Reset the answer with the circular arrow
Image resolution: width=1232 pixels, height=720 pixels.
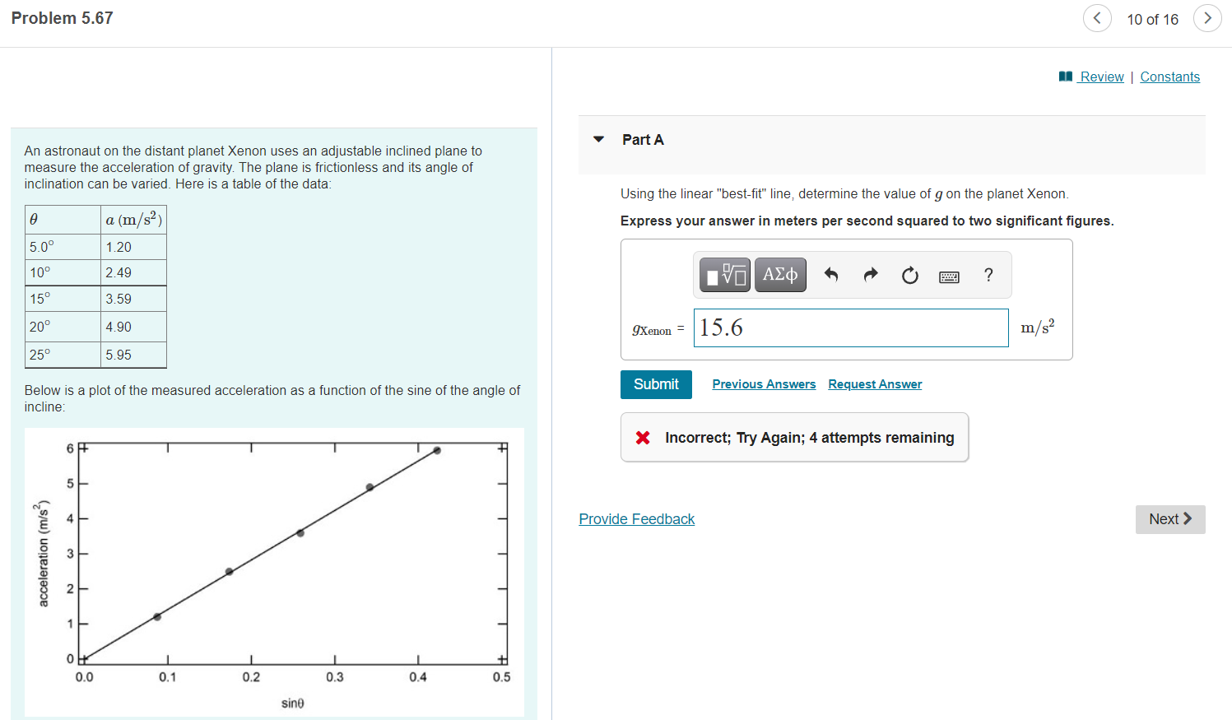coord(909,275)
